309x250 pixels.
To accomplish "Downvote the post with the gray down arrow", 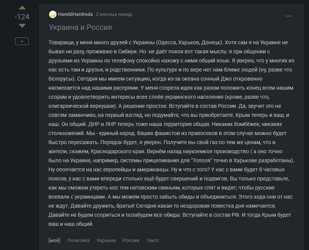I will coord(22,26).
